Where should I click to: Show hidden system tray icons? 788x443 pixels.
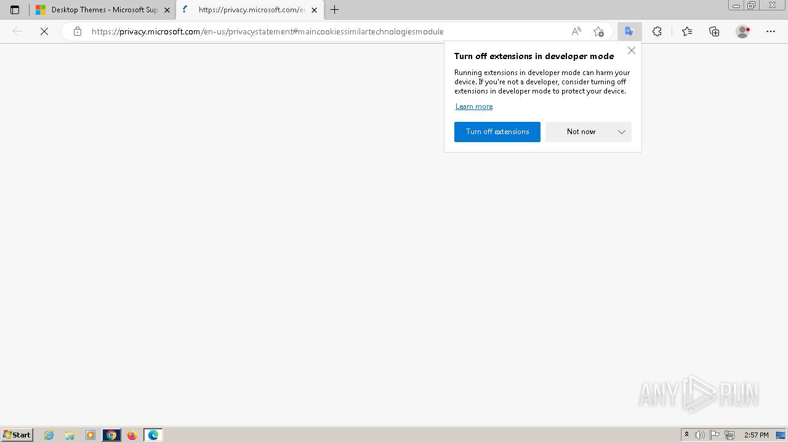[686, 435]
